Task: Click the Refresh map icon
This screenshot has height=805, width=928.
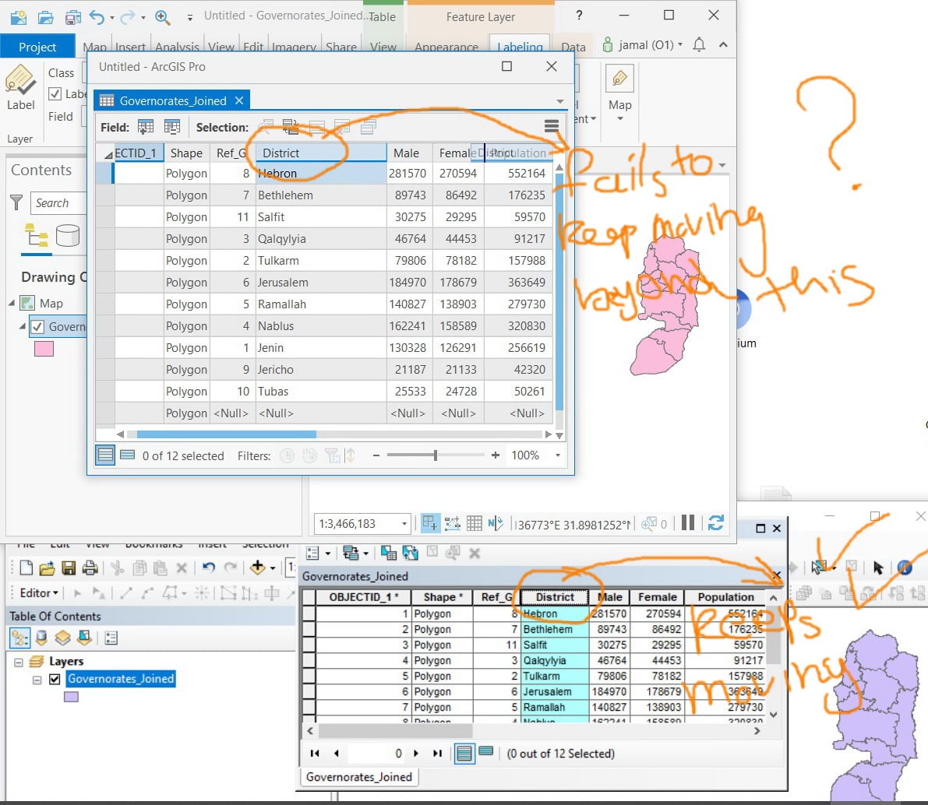Action: click(x=715, y=523)
